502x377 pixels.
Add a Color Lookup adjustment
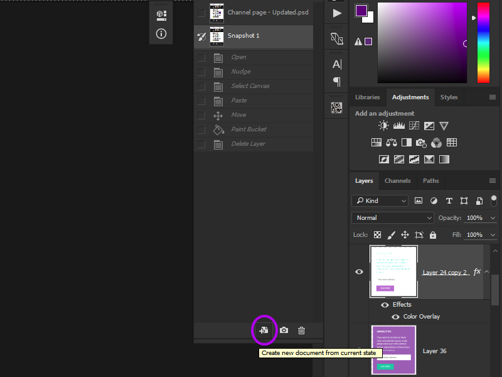pos(452,143)
